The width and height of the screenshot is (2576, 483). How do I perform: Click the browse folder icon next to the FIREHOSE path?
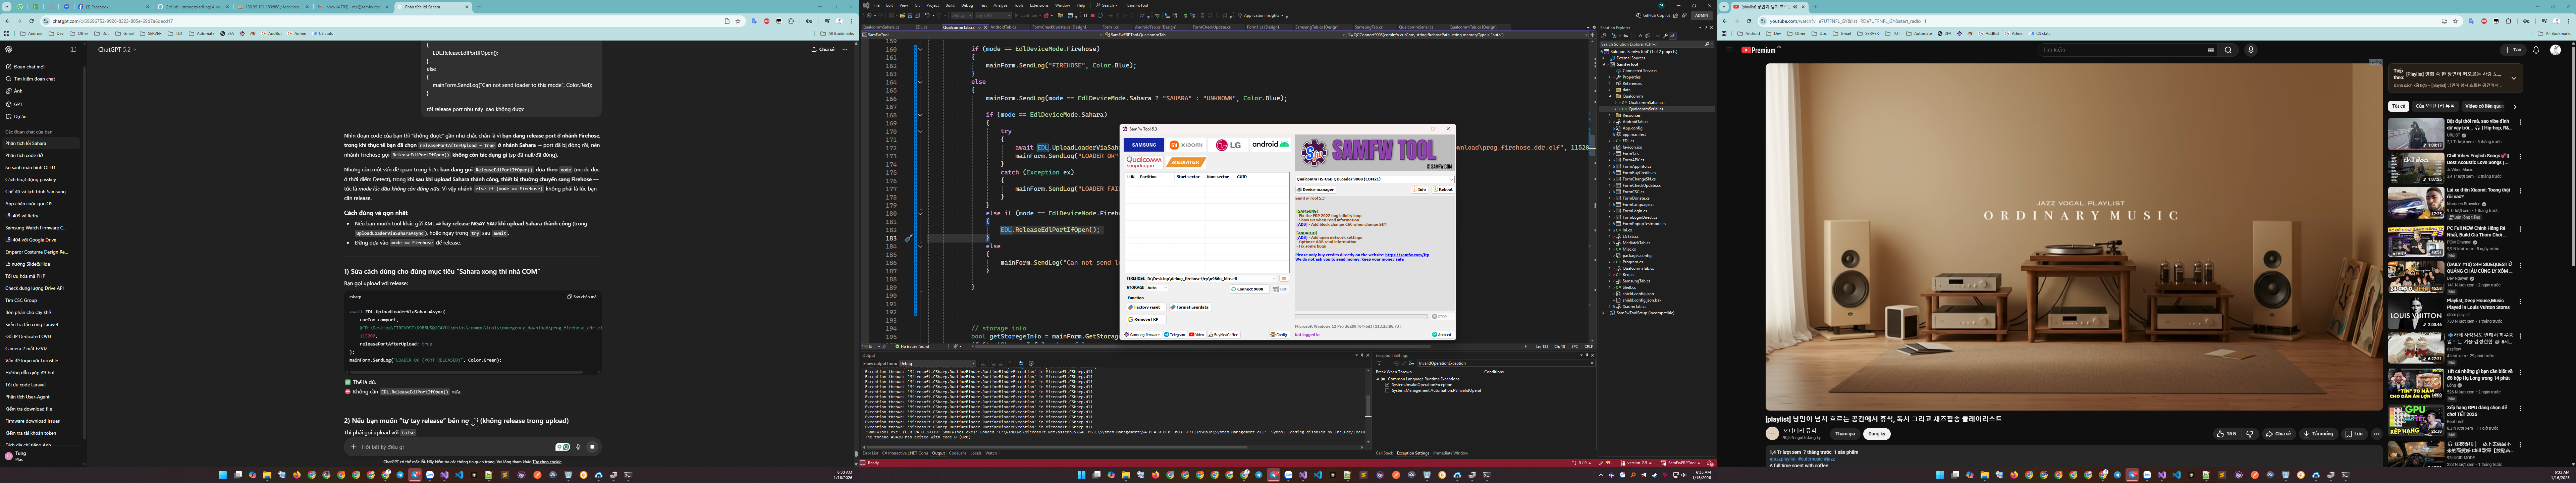click(1284, 279)
